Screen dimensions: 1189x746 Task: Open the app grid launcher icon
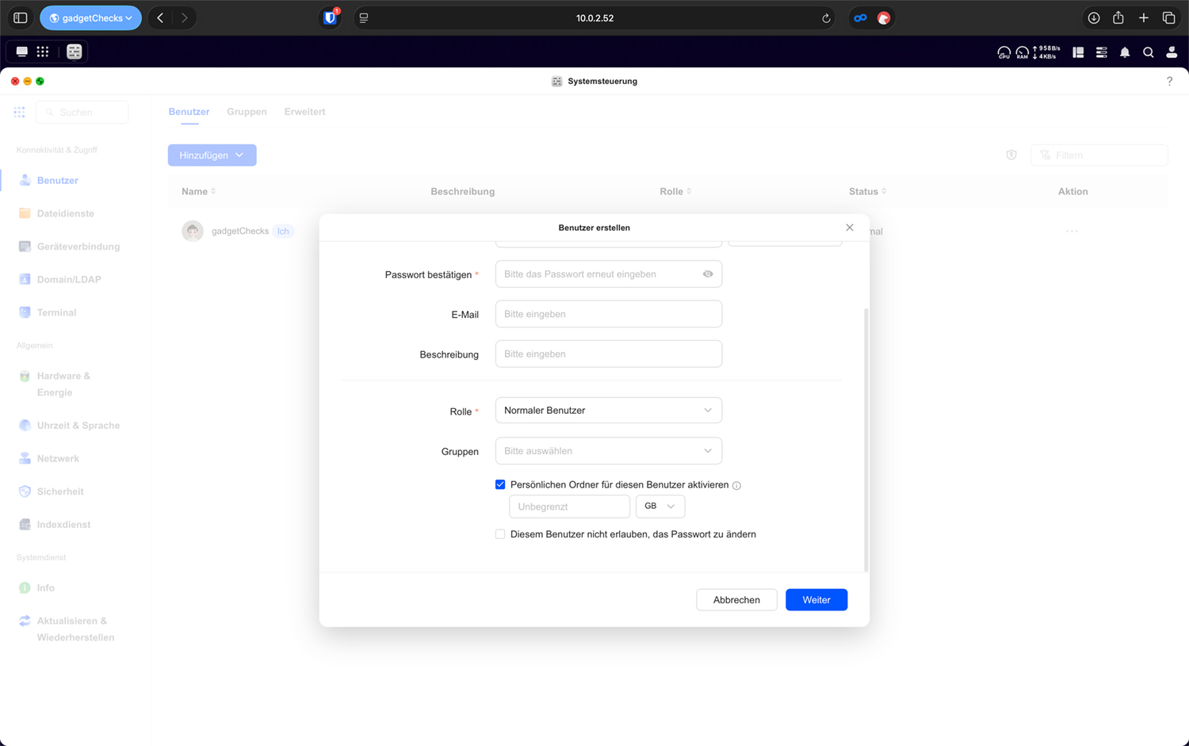point(43,52)
